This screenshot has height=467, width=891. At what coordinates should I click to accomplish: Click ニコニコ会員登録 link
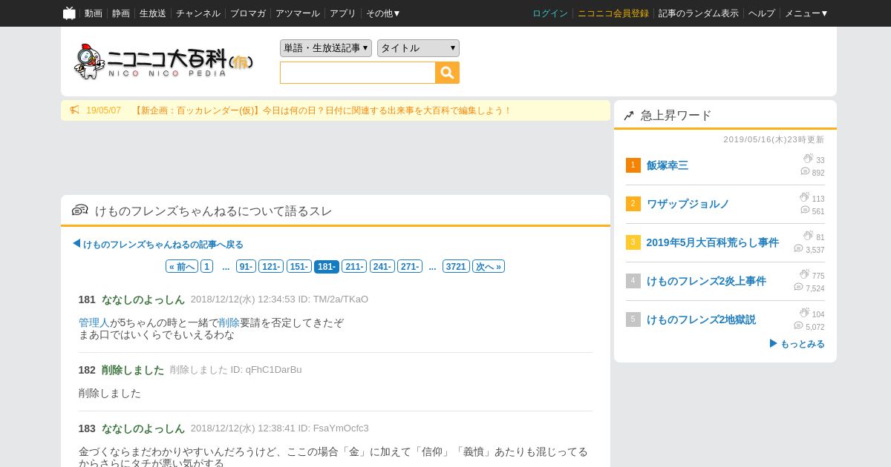tap(613, 13)
